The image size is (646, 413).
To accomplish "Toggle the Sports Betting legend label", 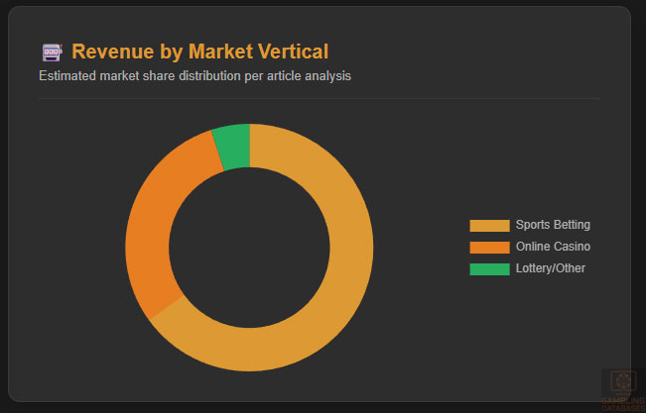I will coord(552,225).
